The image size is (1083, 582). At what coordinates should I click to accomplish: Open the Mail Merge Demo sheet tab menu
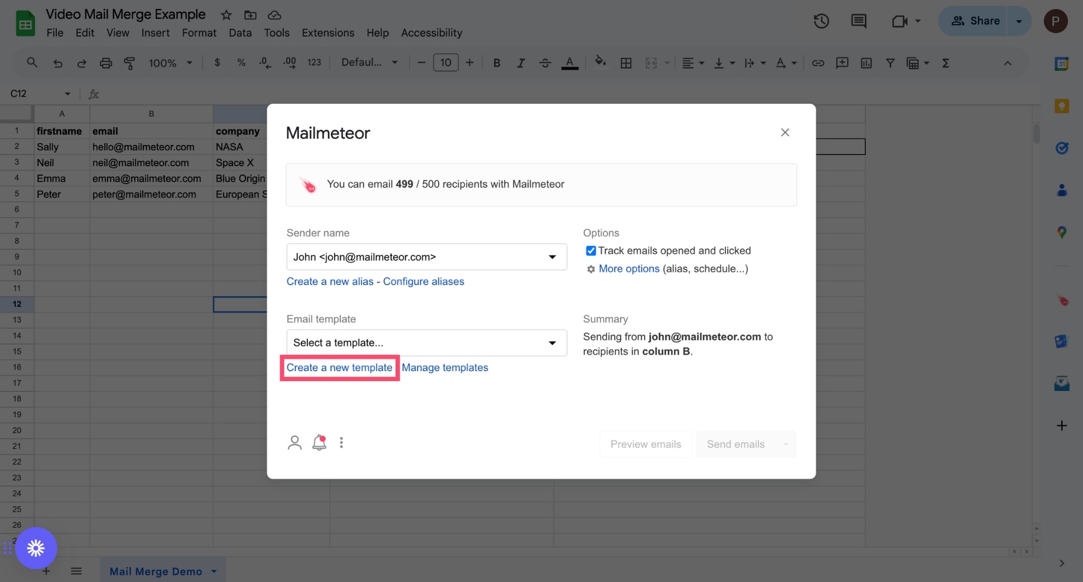pos(214,571)
